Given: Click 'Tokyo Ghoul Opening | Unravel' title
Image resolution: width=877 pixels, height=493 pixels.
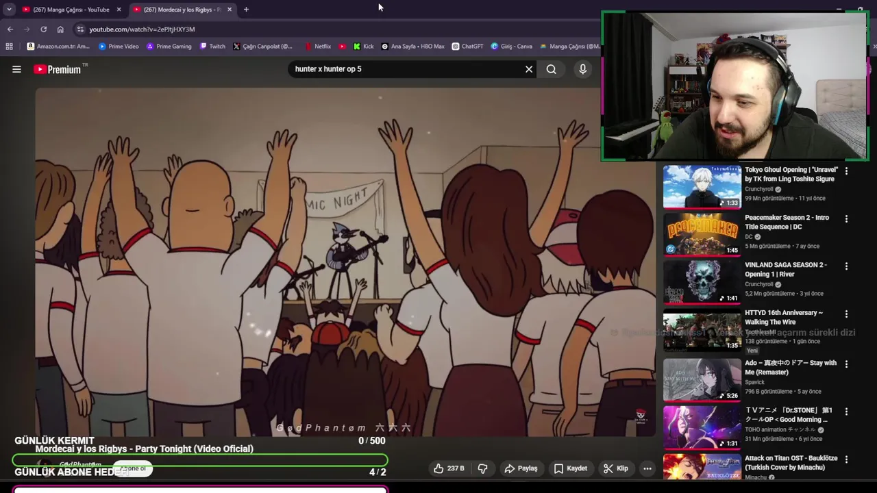Looking at the screenshot, I should point(791,174).
